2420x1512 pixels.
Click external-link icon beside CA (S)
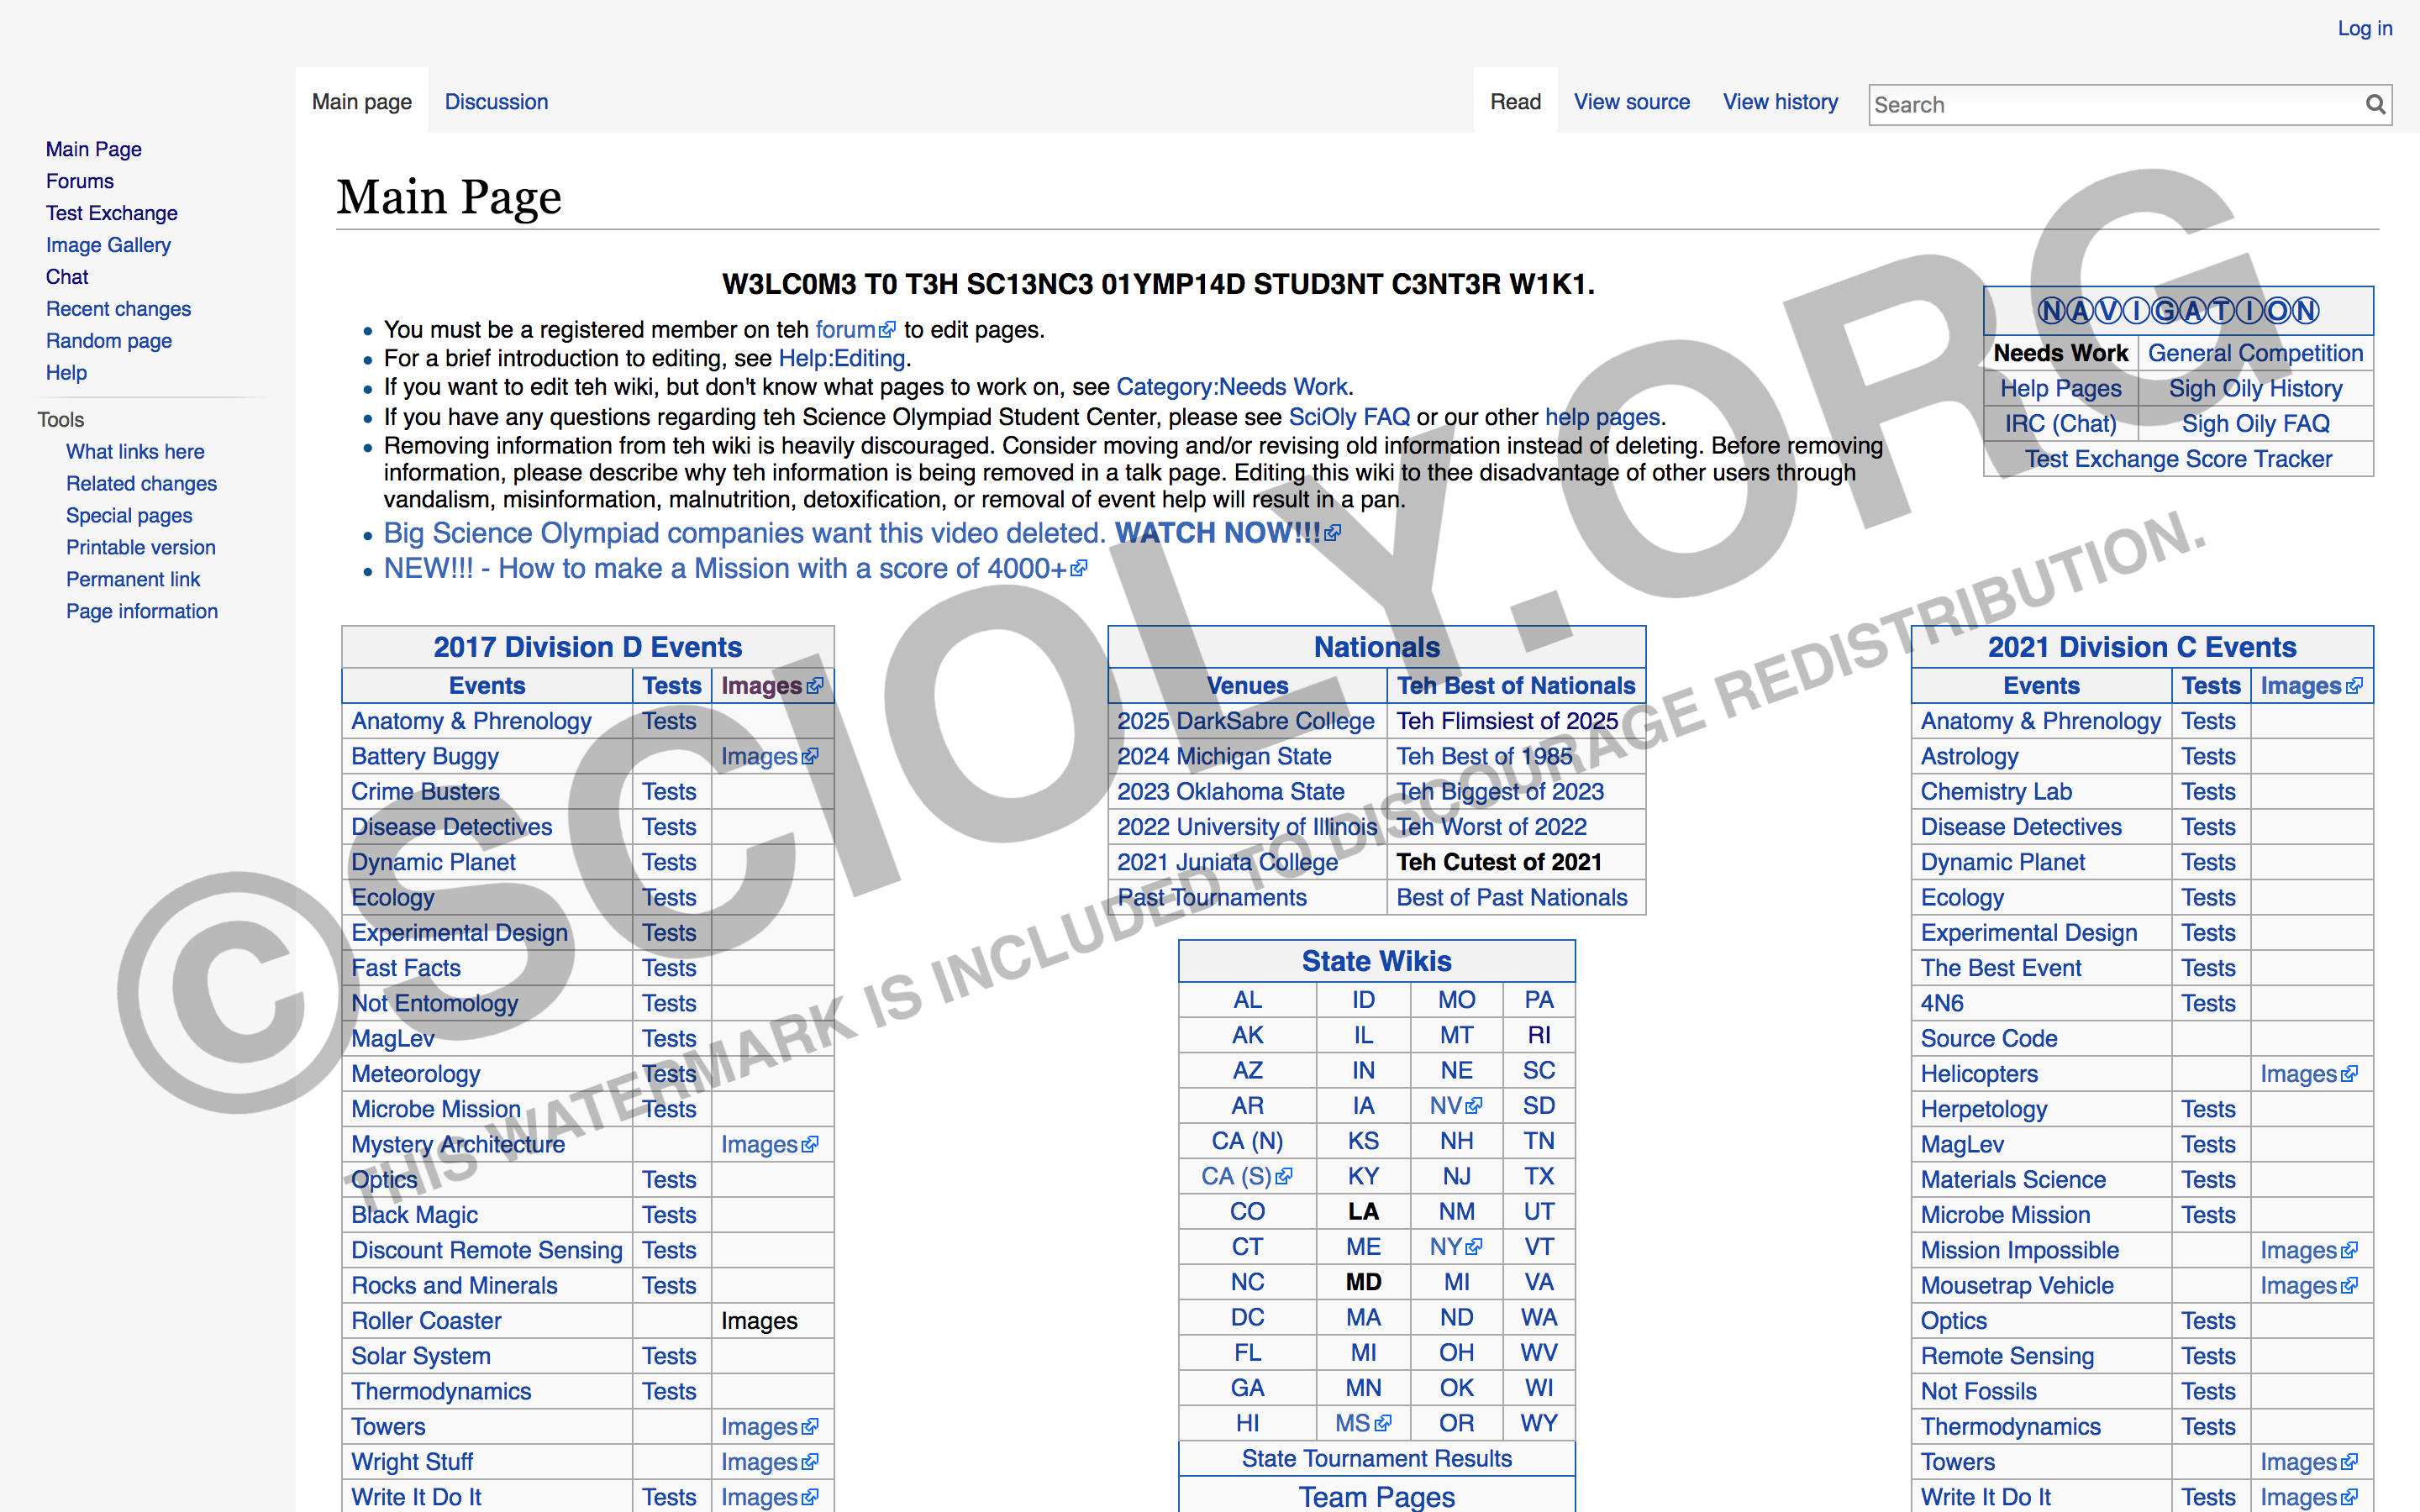coord(1284,1177)
